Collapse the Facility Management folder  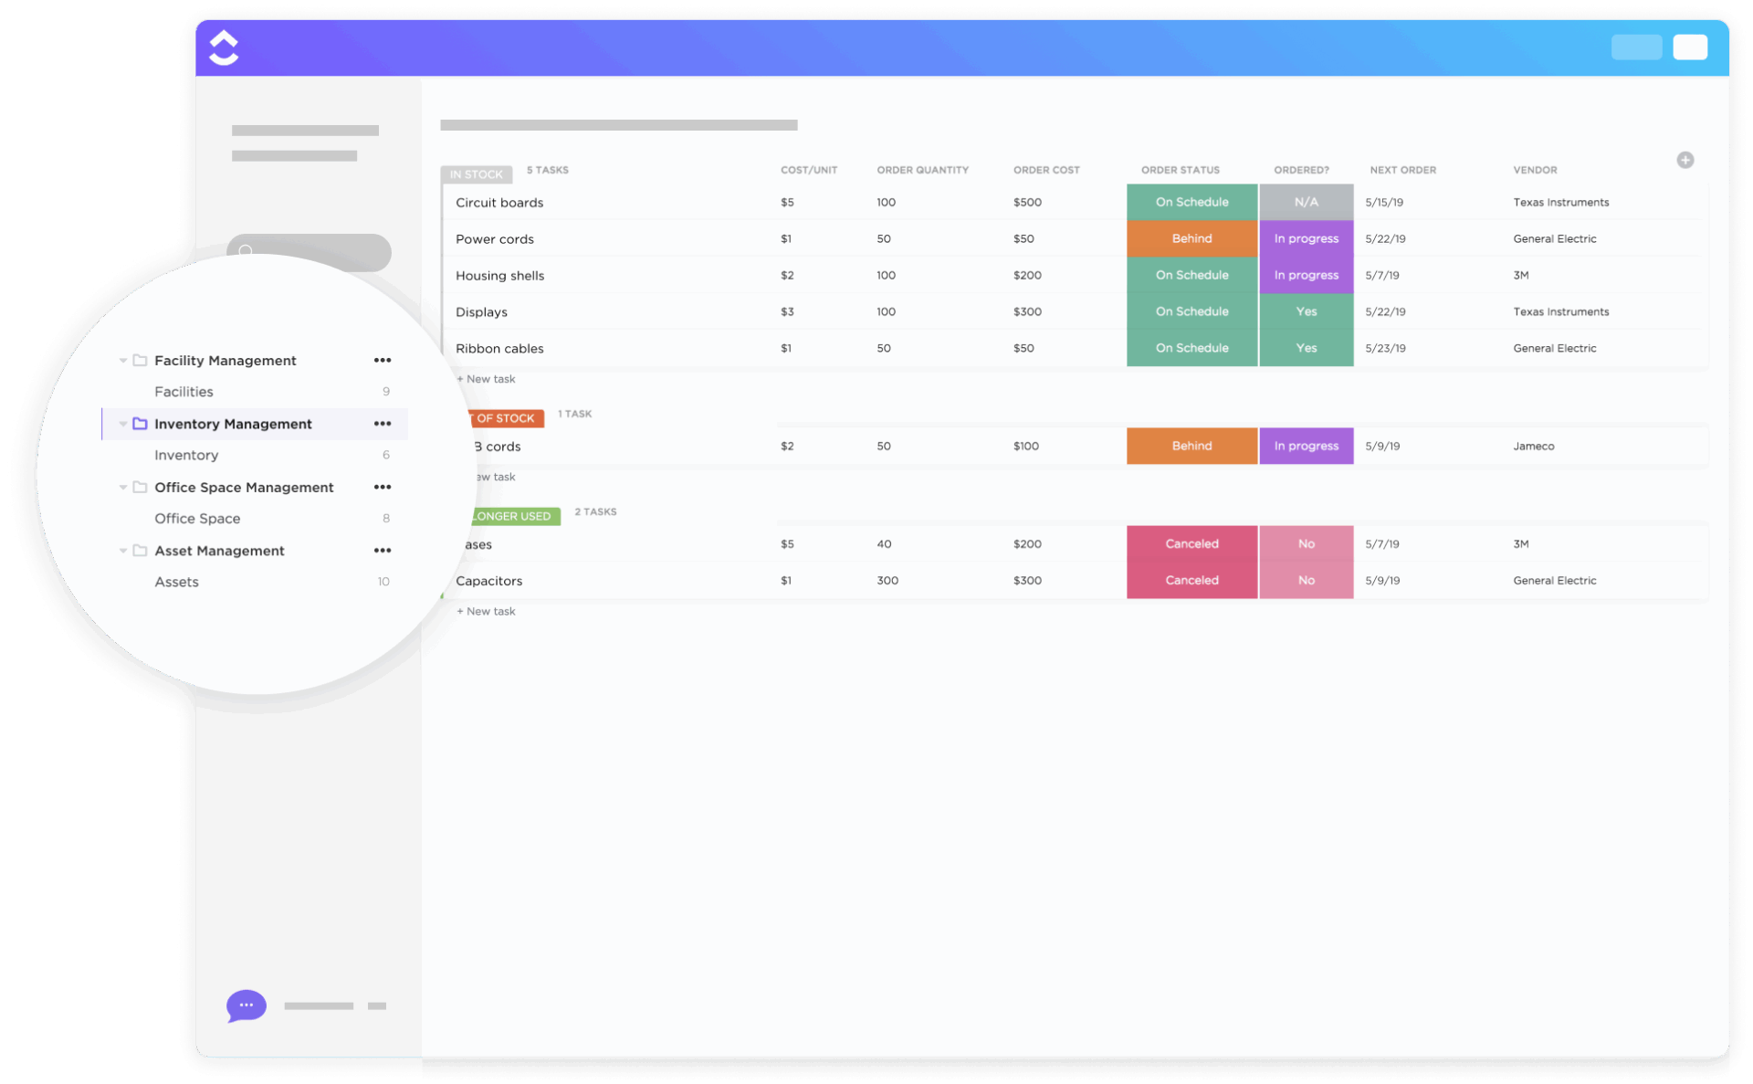(x=123, y=360)
